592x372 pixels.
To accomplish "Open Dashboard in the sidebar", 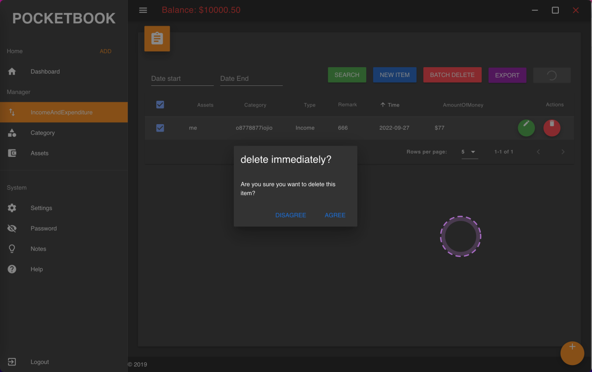I will [x=45, y=72].
